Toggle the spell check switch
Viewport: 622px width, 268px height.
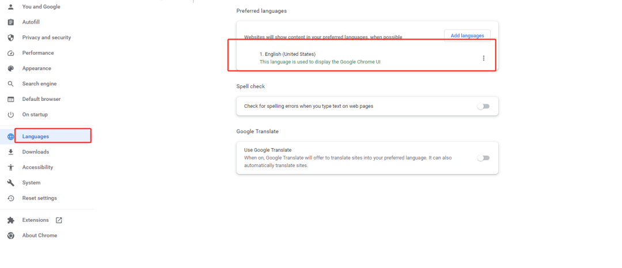pyautogui.click(x=484, y=107)
